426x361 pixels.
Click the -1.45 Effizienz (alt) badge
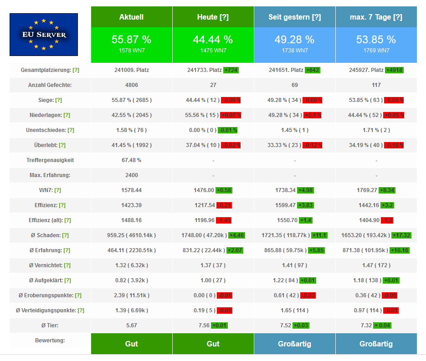224,220
